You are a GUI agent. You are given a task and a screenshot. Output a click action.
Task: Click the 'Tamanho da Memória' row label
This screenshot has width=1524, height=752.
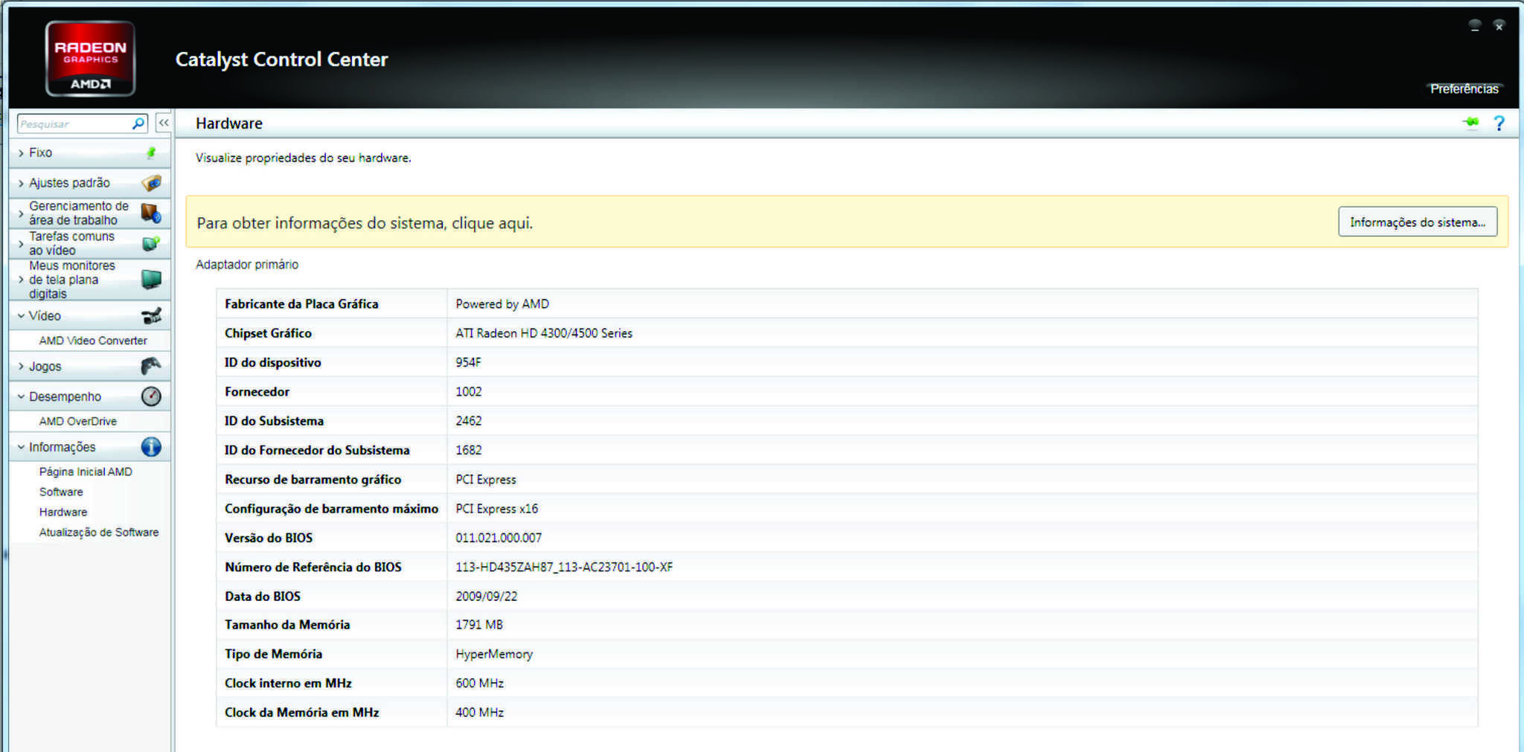pos(287,625)
